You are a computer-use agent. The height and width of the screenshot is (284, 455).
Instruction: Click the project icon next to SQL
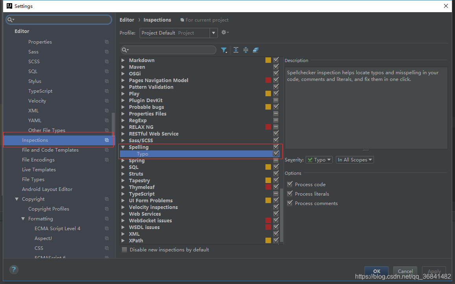point(107,71)
